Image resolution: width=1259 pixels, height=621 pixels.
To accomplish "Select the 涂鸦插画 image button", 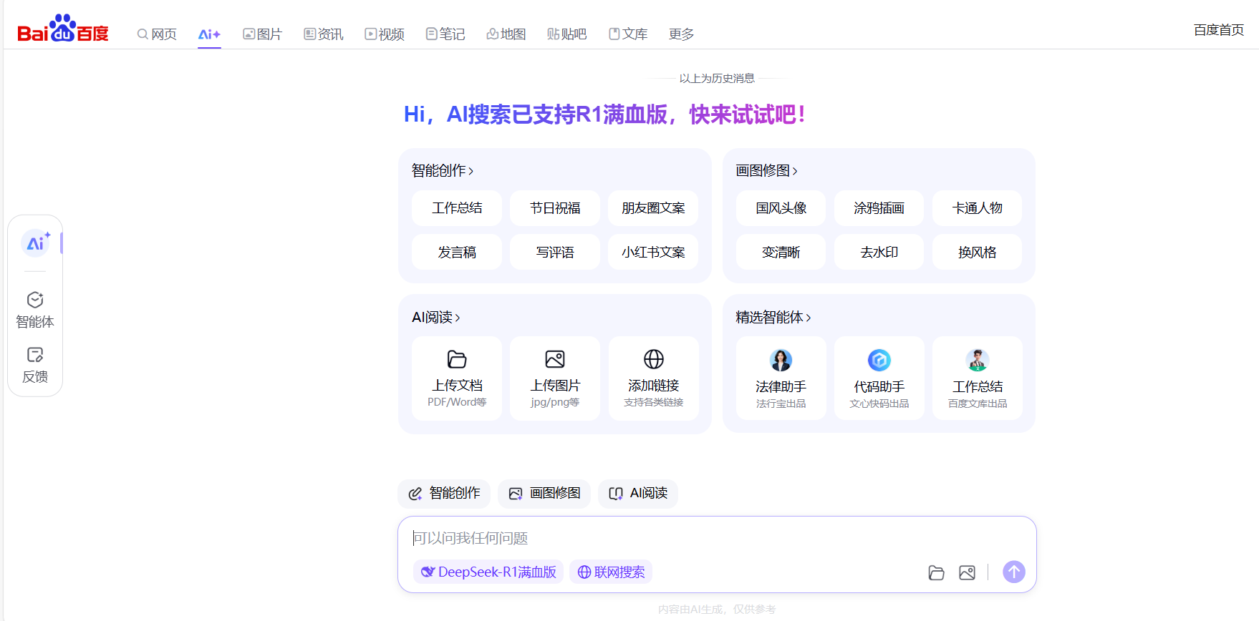I will [x=879, y=208].
